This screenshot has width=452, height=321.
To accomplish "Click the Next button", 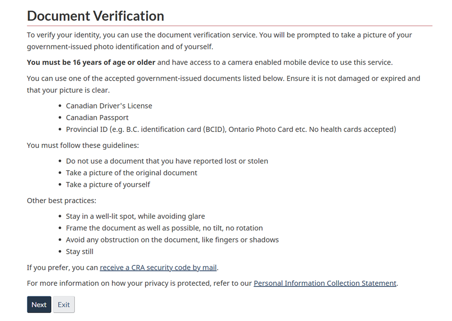I will tap(39, 305).
